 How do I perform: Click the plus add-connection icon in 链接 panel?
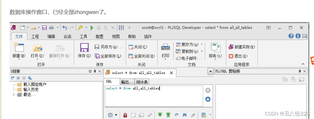[18, 78]
